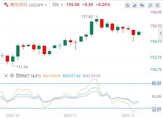
Task: Shrink chart with collapse arrows icon
Action: click(150, 5)
